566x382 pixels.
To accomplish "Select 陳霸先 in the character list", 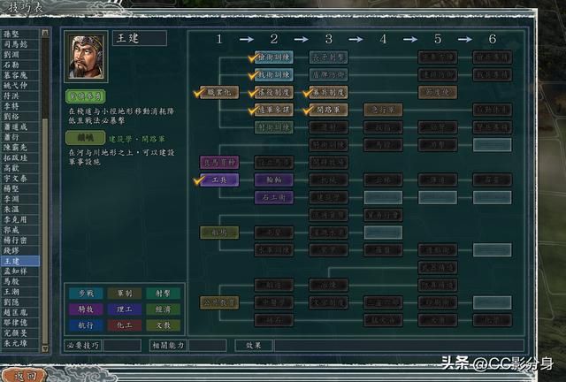I will click(19, 148).
